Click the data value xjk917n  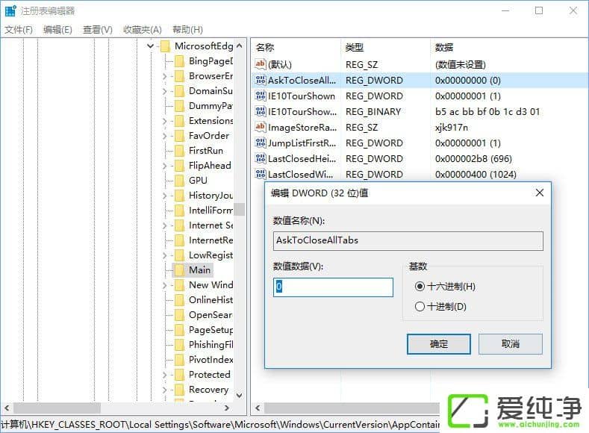pos(452,128)
